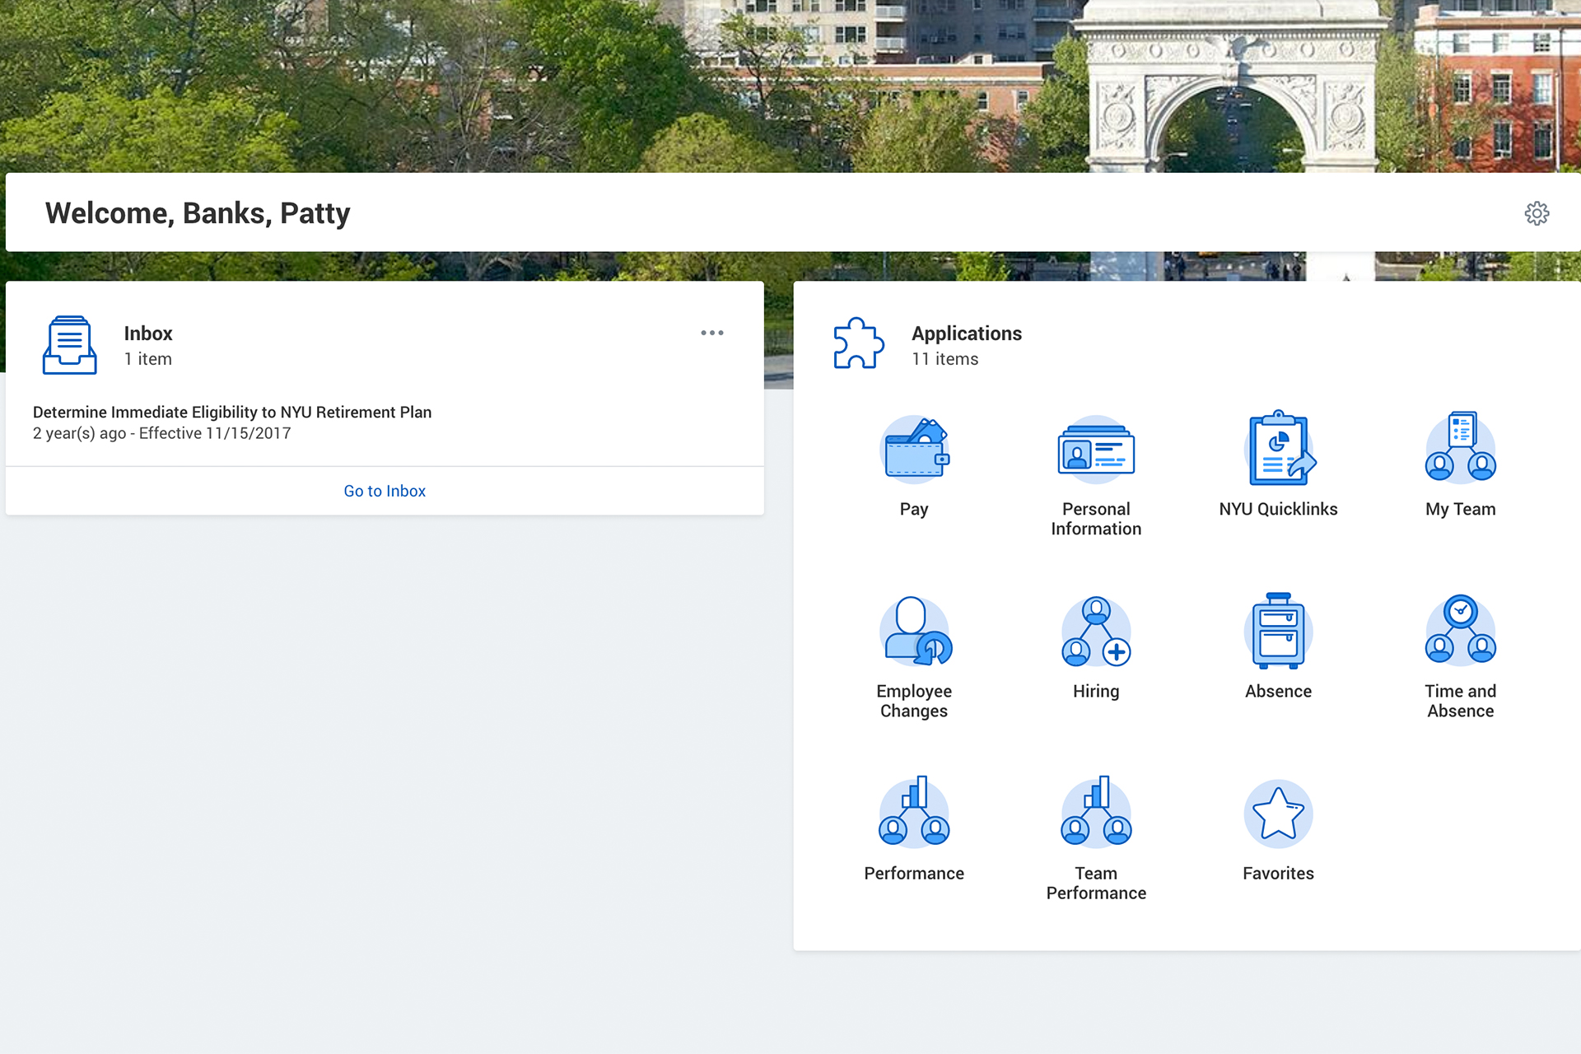Click the settings gear icon
Image resolution: width=1581 pixels, height=1054 pixels.
coord(1537,213)
